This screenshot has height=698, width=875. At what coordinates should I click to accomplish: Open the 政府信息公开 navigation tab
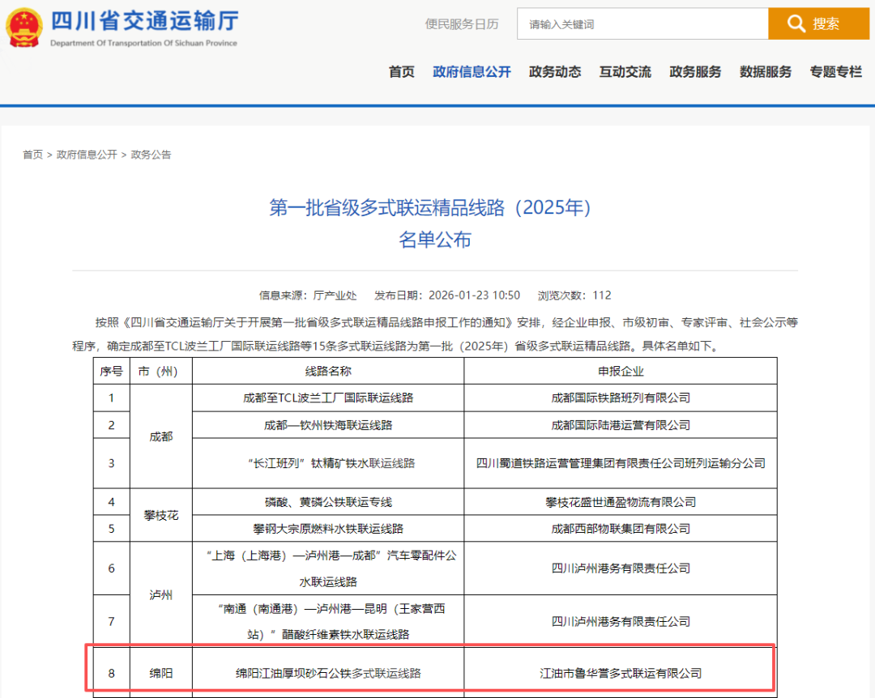472,72
